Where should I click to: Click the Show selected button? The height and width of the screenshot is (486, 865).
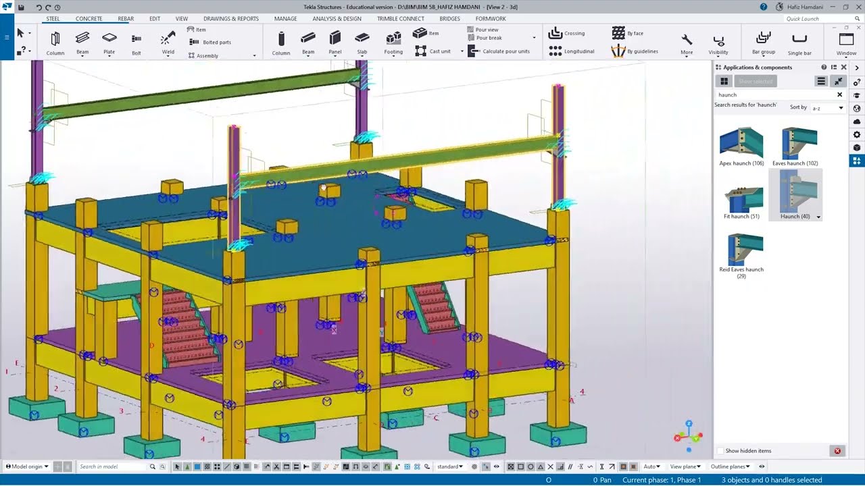tap(755, 81)
